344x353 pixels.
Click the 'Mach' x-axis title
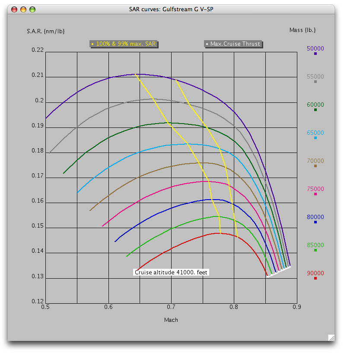171,320
